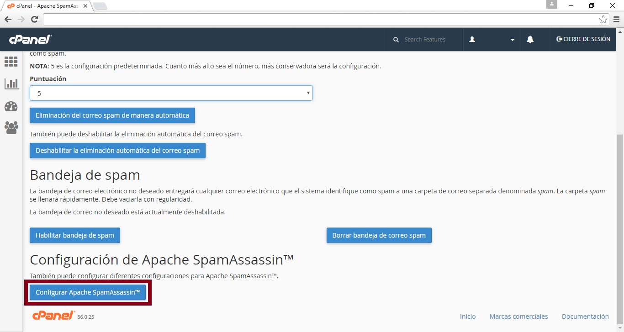Click Configurar Apache SpamAssassin button
Image resolution: width=624 pixels, height=332 pixels.
click(x=88, y=292)
